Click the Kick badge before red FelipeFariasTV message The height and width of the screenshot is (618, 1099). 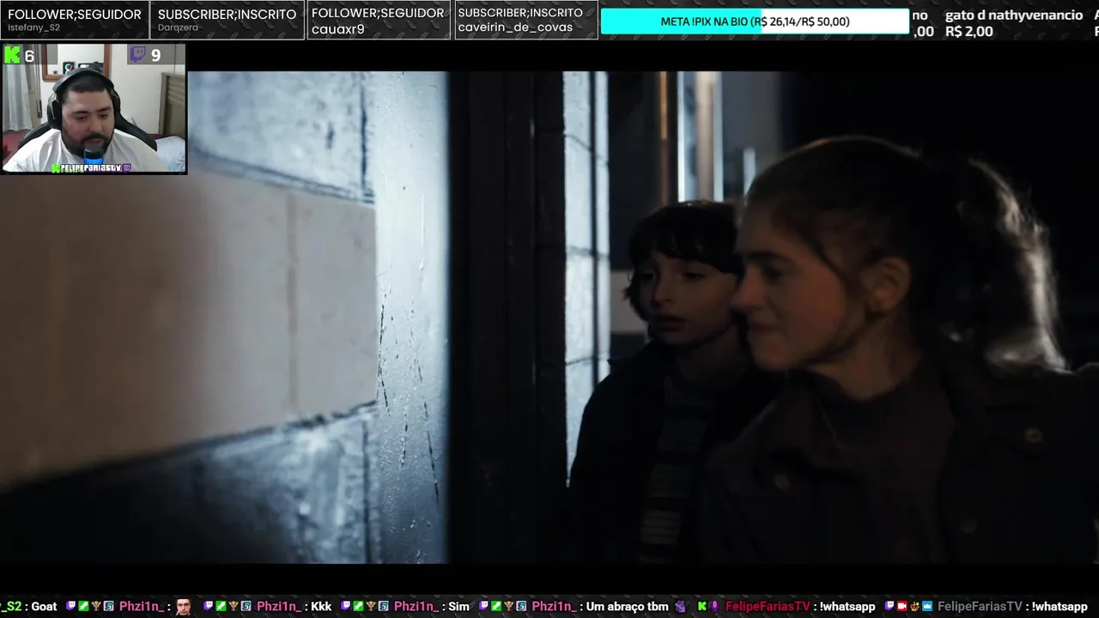(702, 607)
